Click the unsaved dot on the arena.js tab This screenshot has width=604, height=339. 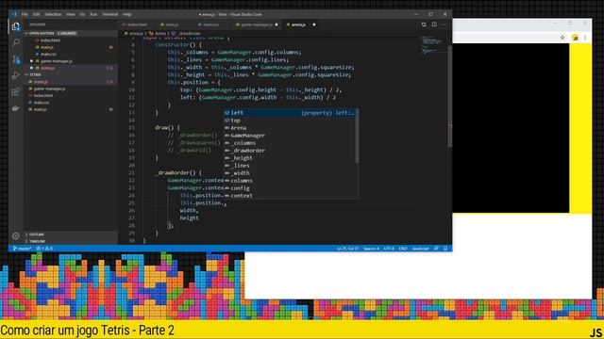pyautogui.click(x=314, y=24)
